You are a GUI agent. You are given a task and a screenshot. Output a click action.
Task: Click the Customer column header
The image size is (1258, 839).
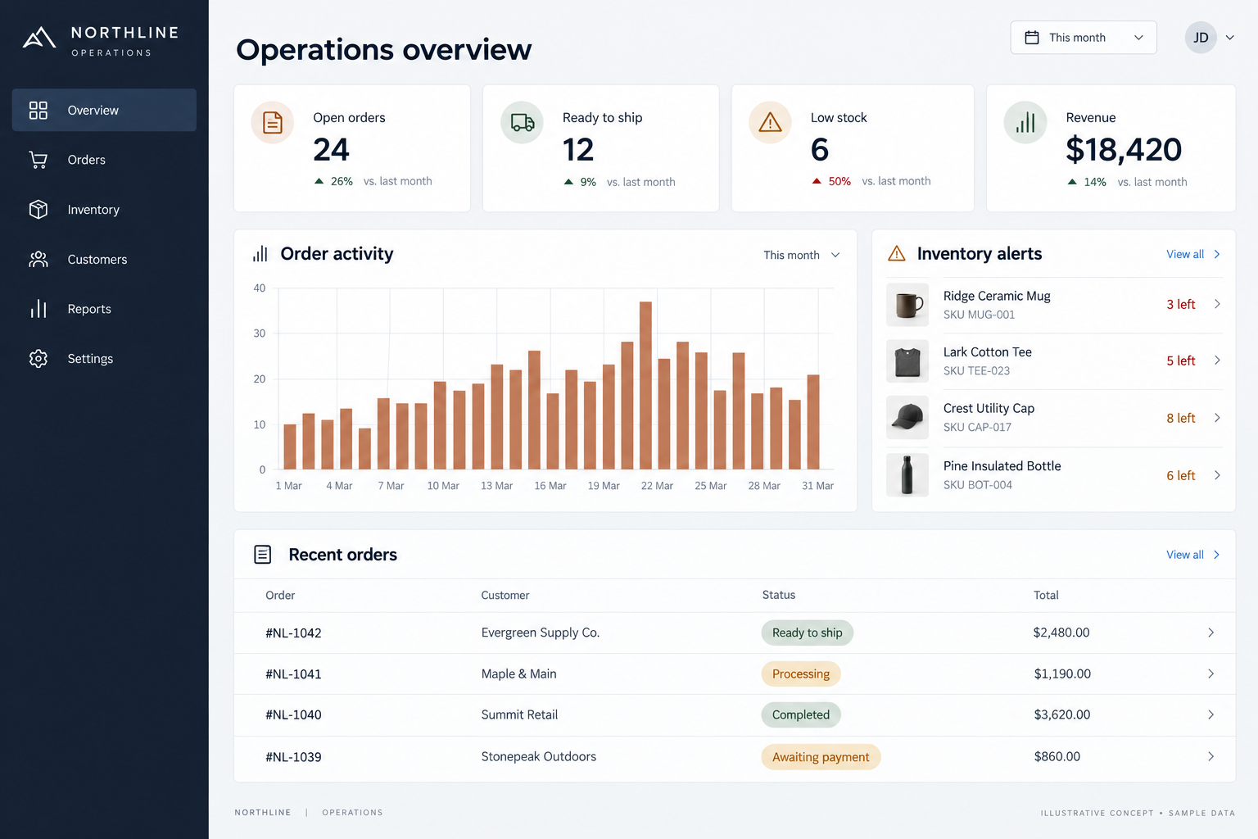(505, 595)
